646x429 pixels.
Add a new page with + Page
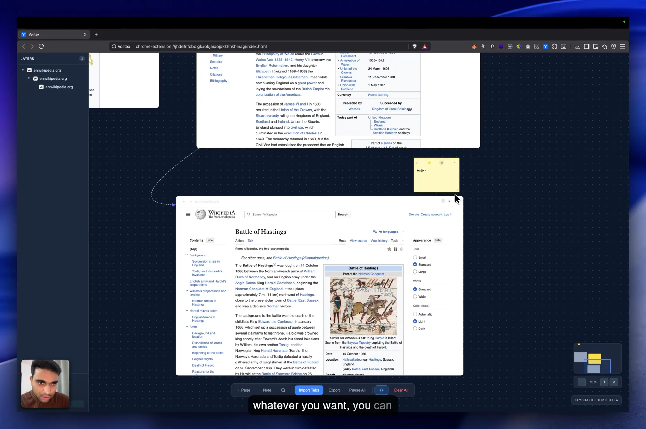click(244, 390)
